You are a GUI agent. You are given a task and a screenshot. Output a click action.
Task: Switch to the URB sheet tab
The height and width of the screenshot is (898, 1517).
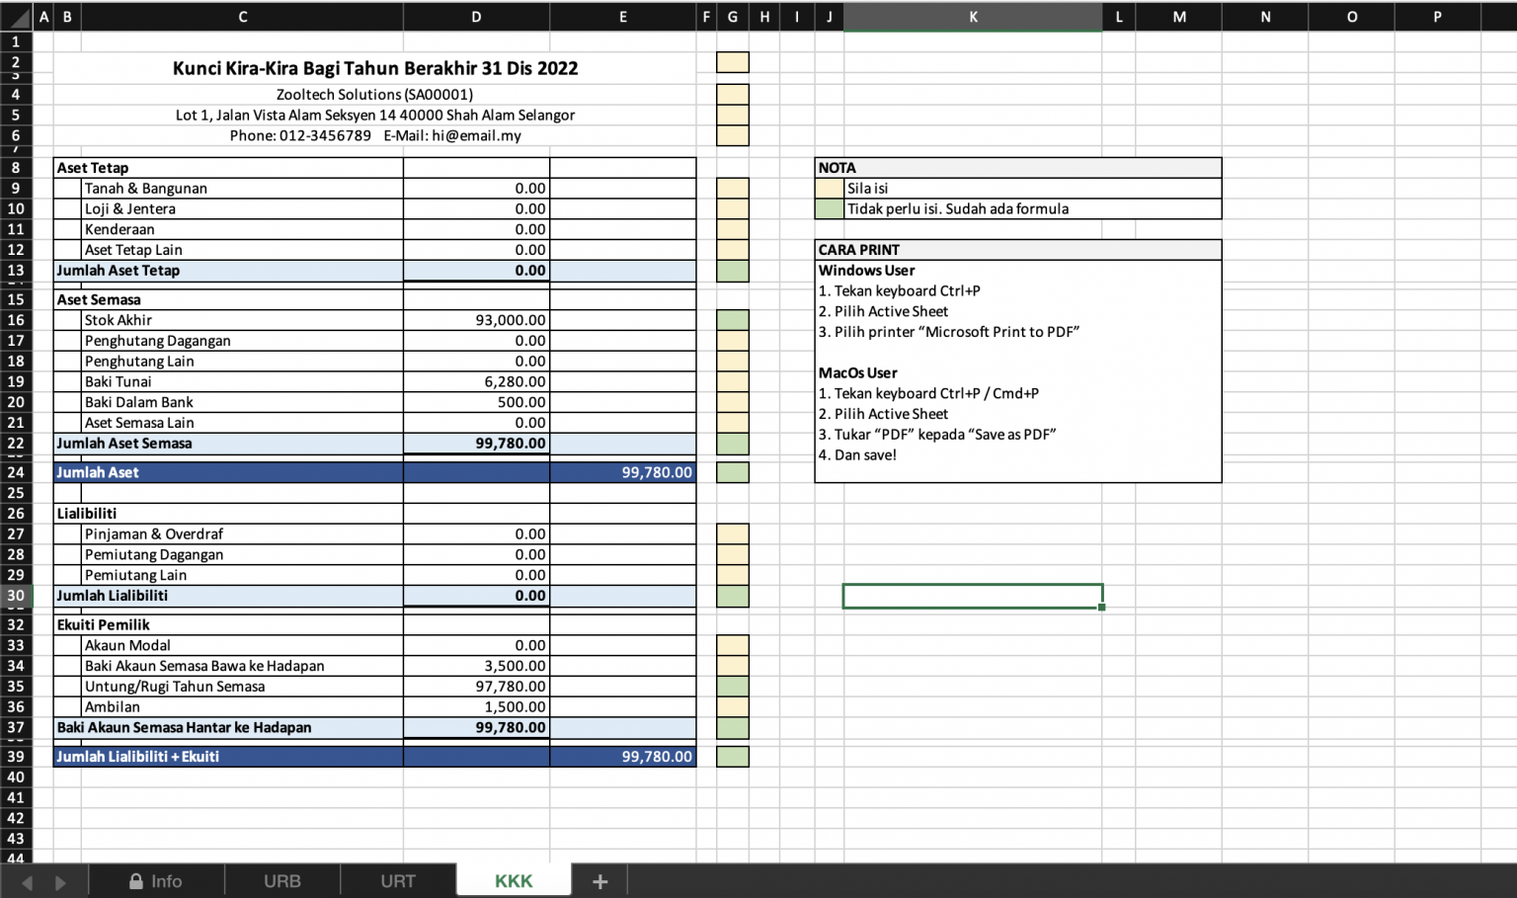pyautogui.click(x=282, y=880)
